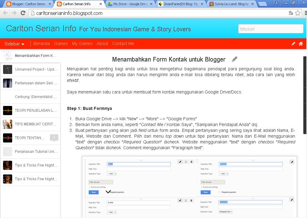Viewport: 307px width, 218px height.
Task: Open About menu item
Action: [x=102, y=44]
